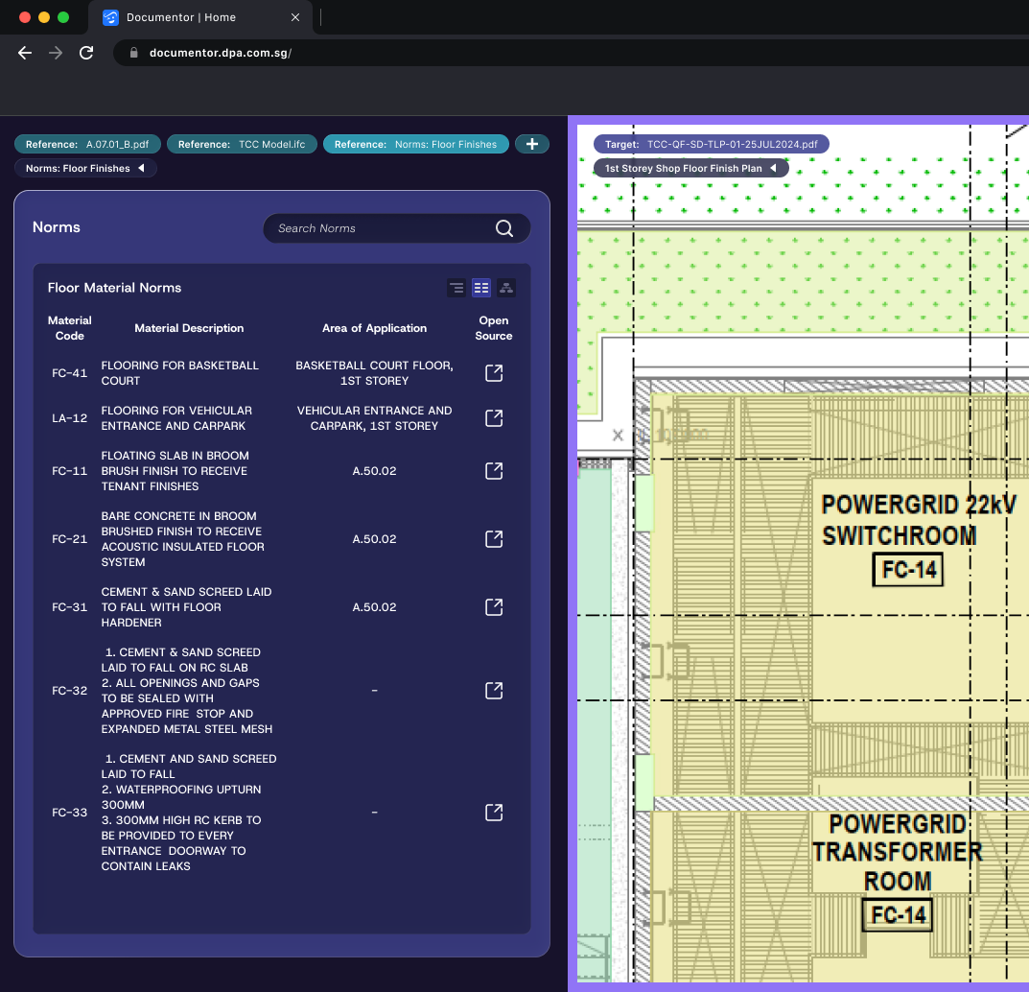Select Reference A.07.01_B.pdf tab

87,144
